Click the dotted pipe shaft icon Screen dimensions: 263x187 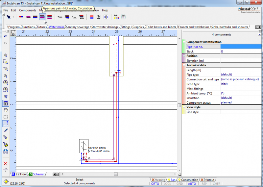123,17
